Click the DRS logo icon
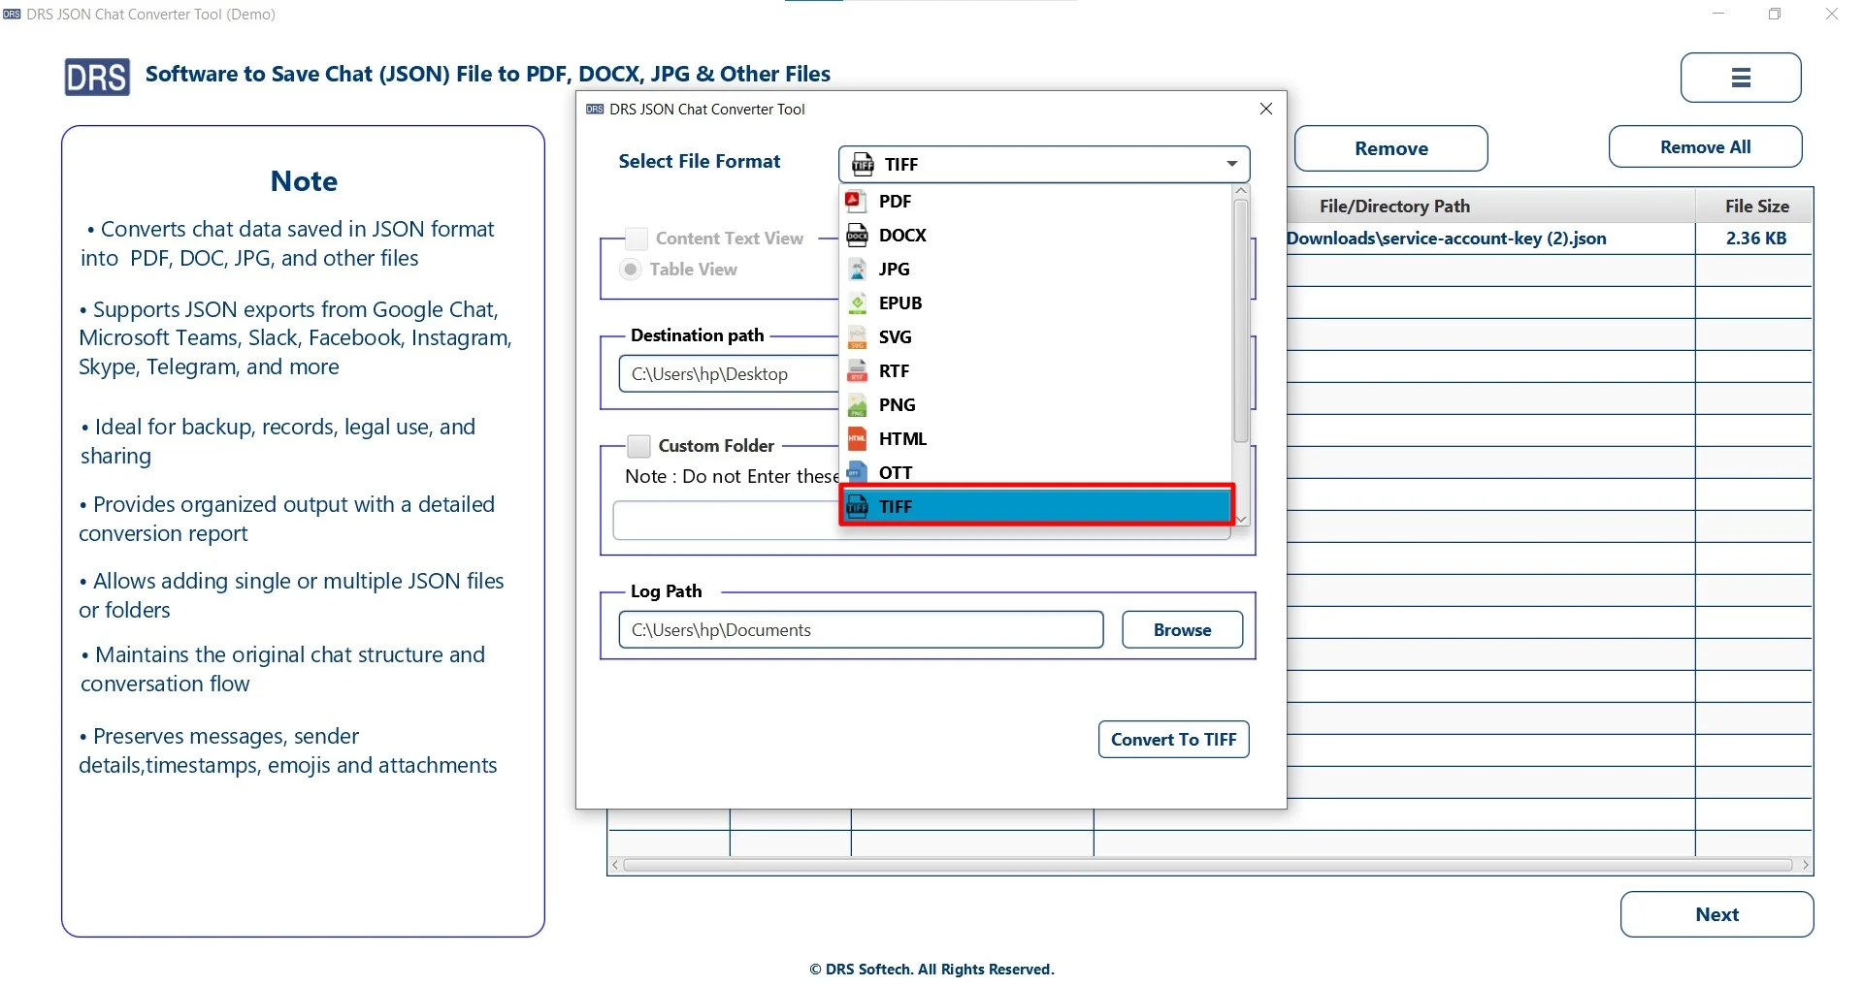 click(96, 77)
